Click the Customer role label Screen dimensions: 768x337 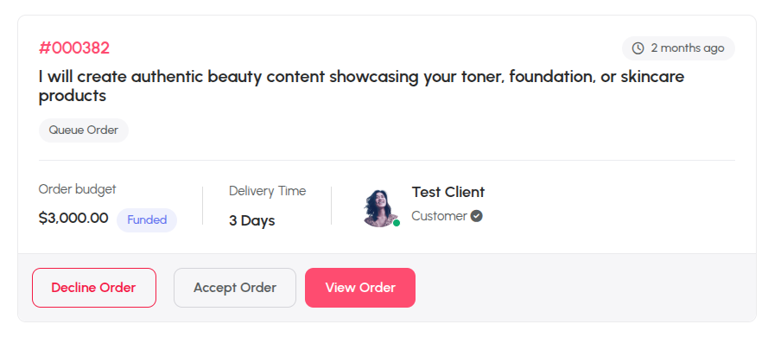440,216
